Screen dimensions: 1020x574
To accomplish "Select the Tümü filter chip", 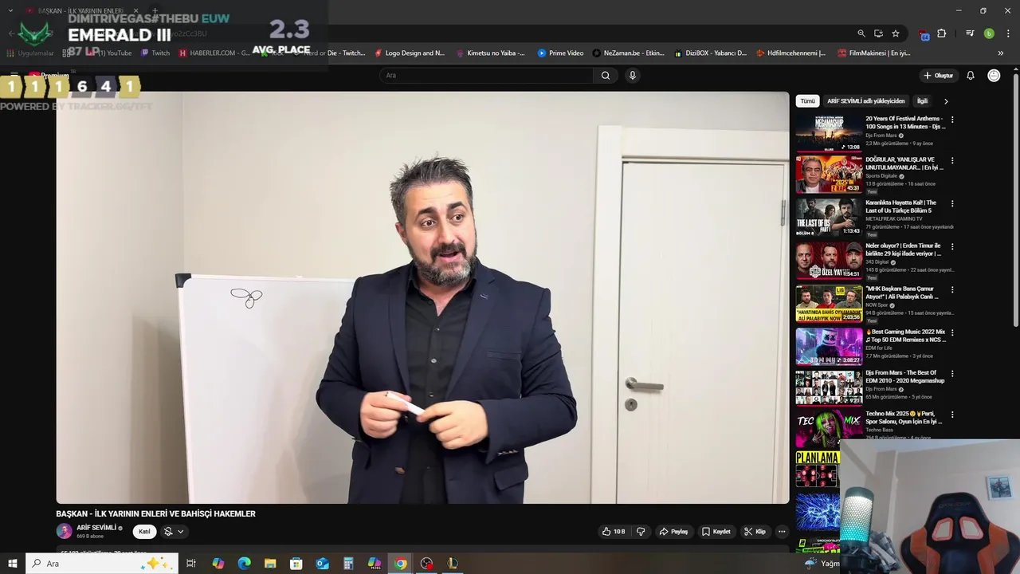I will (807, 101).
